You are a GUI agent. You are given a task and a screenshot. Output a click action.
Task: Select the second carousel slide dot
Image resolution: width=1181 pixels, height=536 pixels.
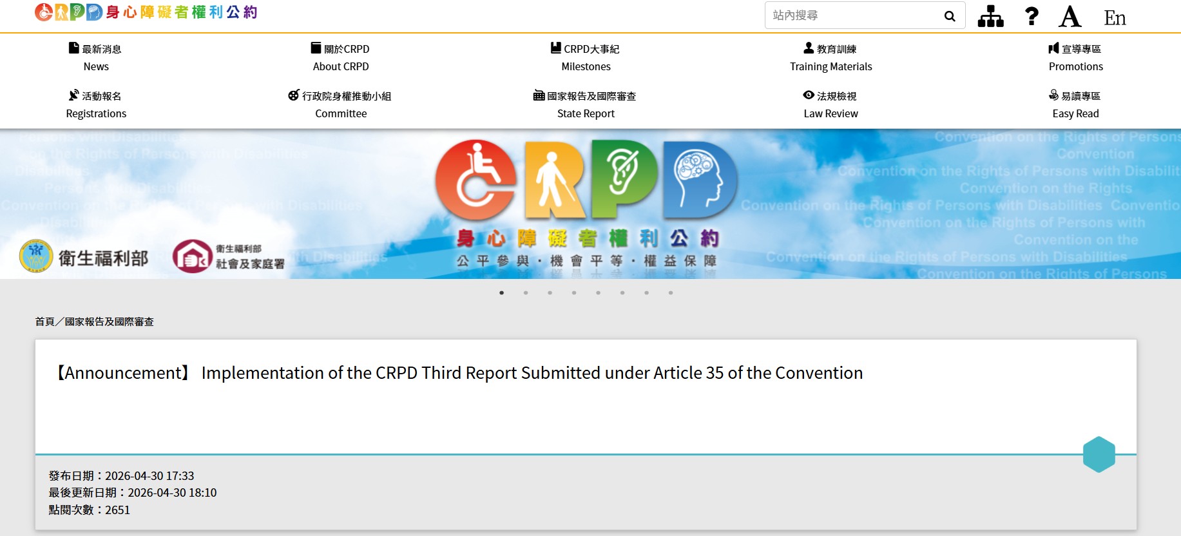tap(526, 292)
